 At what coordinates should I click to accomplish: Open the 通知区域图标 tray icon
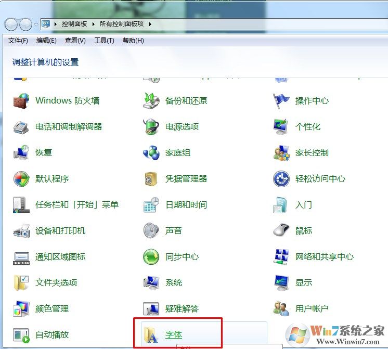click(x=21, y=258)
